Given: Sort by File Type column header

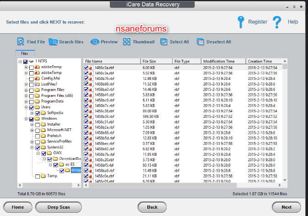Looking at the screenshot, I should (187, 61).
